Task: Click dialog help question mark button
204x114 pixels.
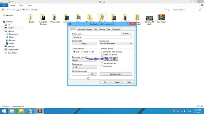Action: (x=127, y=23)
